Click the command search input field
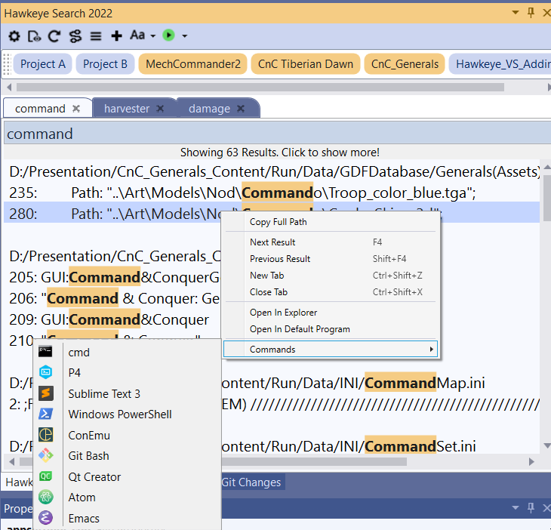 (272, 134)
